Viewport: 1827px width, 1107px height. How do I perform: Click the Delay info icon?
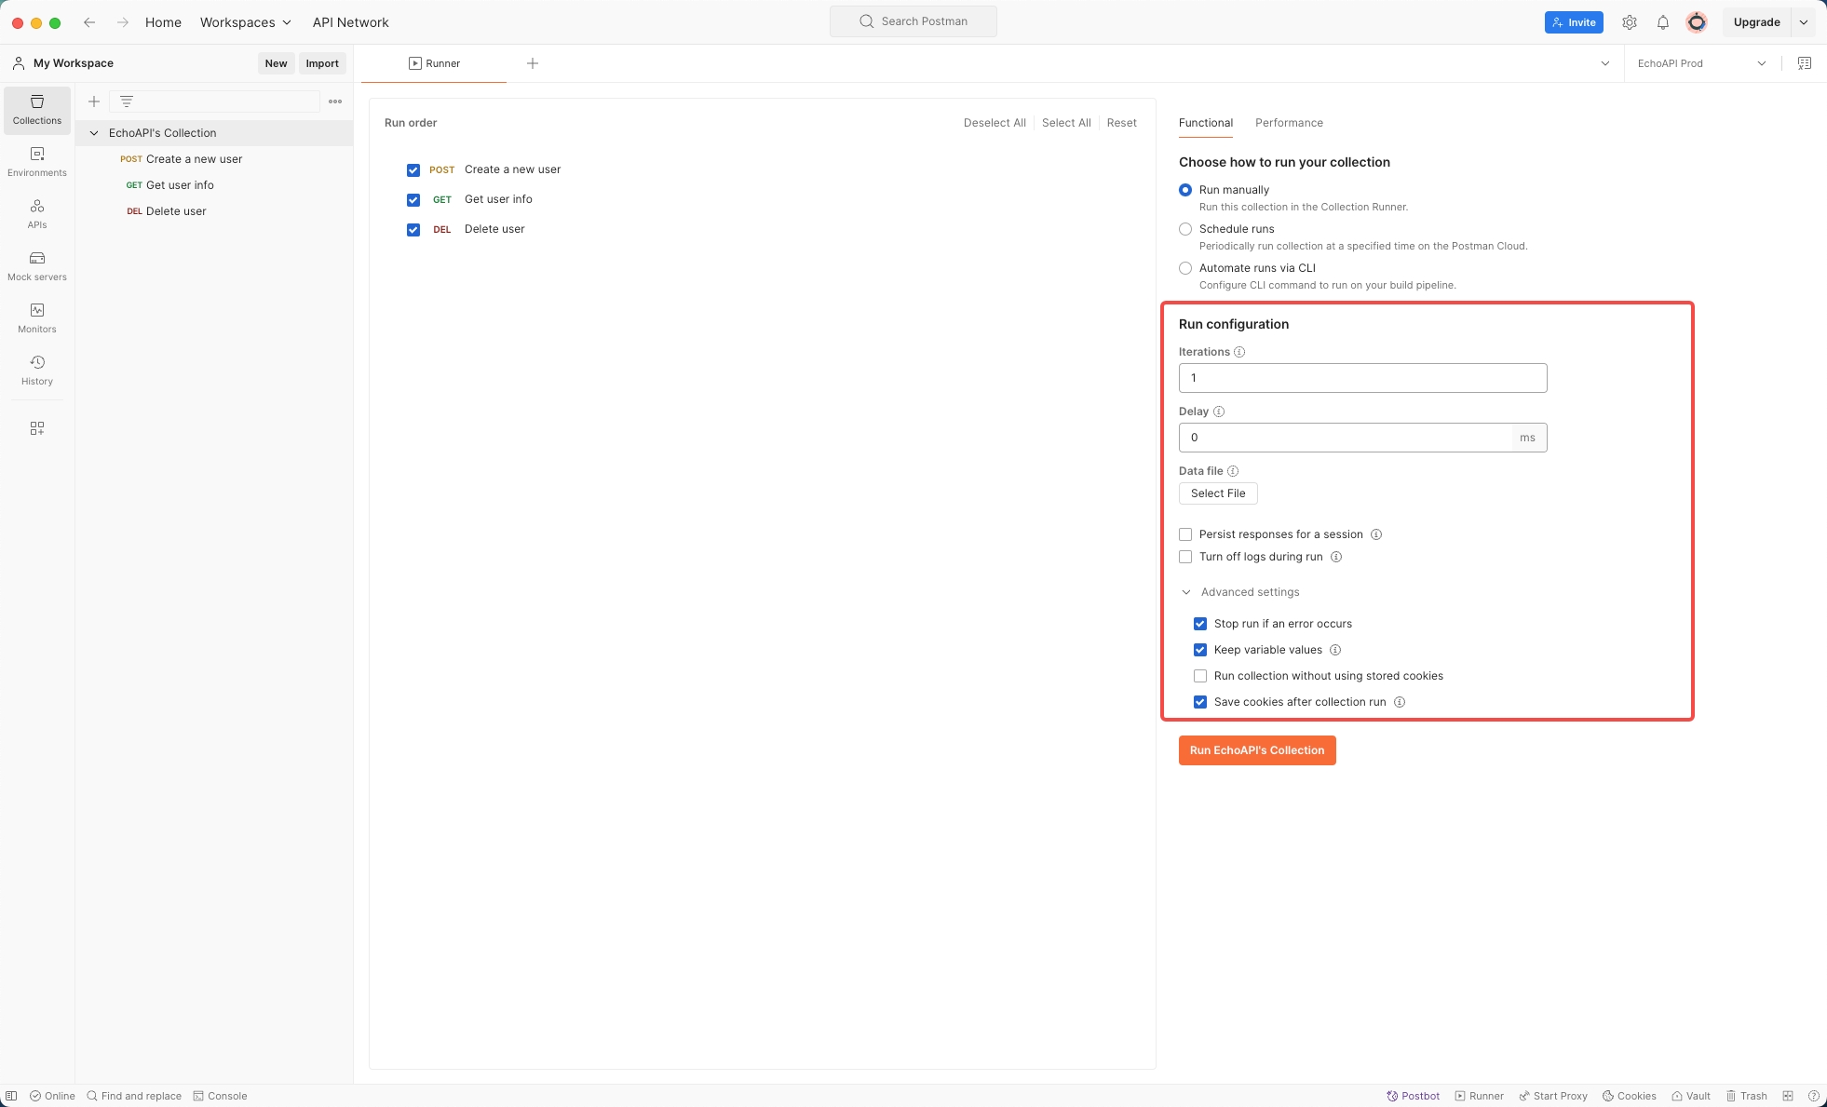click(1219, 412)
